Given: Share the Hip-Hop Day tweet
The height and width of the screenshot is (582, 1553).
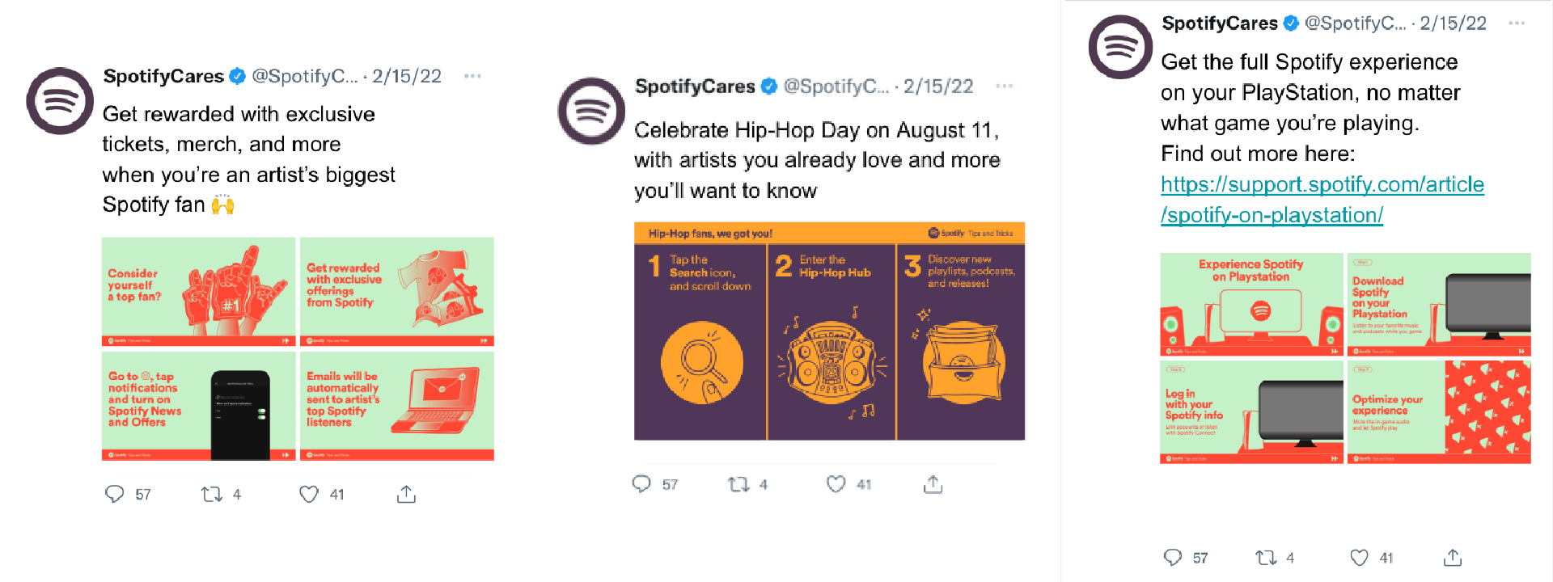Looking at the screenshot, I should (933, 484).
